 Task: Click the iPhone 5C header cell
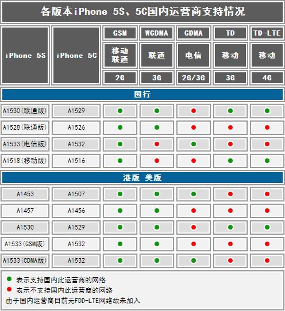pos(76,56)
